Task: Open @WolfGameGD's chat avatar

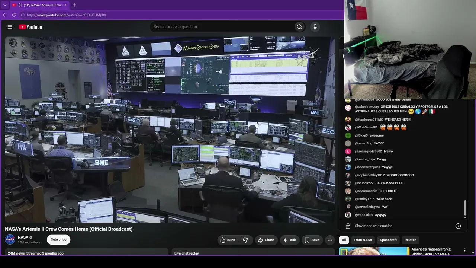Action: pos(348,127)
